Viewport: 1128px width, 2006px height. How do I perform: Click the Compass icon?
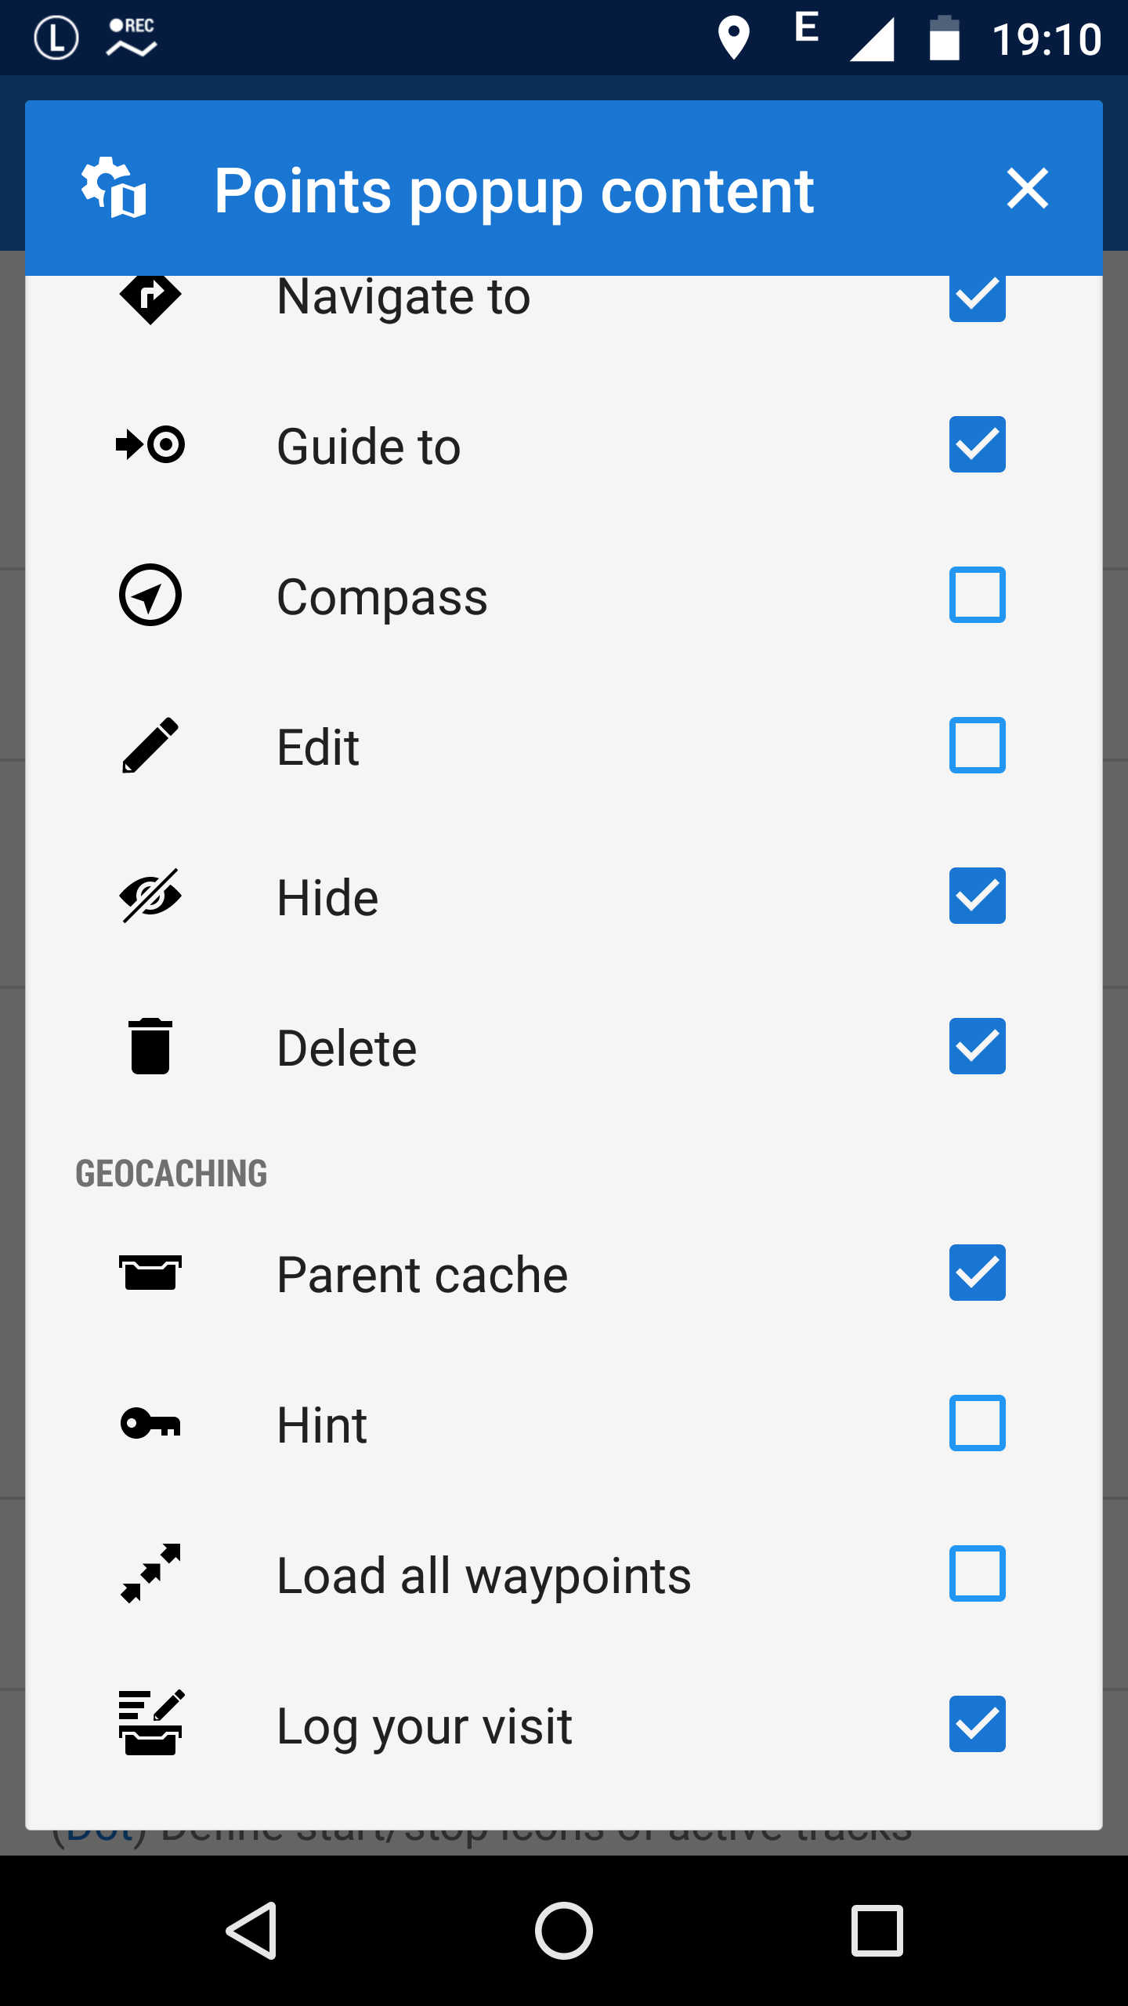click(150, 595)
